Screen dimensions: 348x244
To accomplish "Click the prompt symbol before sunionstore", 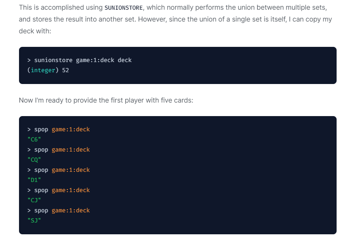I will 29,60.
